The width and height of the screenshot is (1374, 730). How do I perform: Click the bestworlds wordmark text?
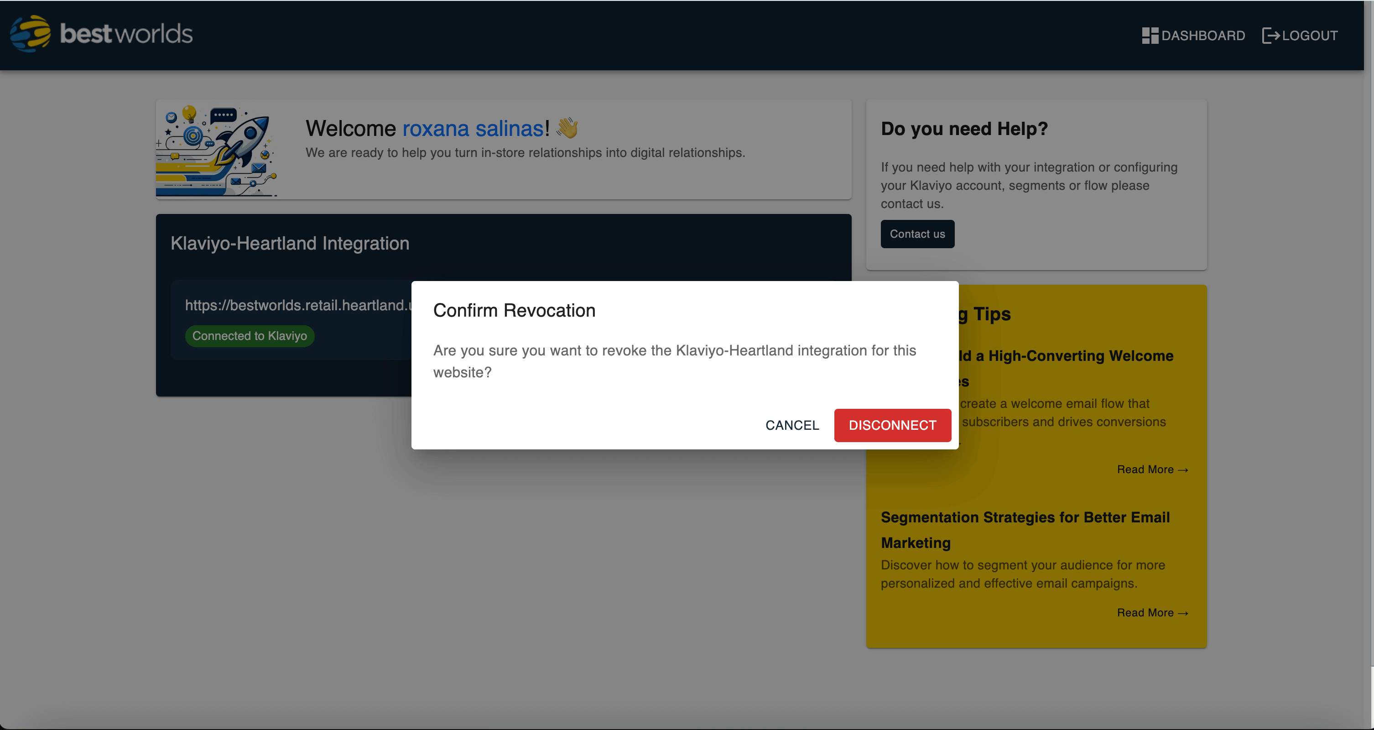click(x=126, y=34)
